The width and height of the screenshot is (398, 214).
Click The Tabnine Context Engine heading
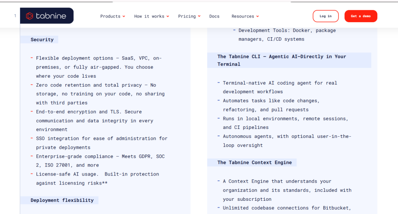255,162
